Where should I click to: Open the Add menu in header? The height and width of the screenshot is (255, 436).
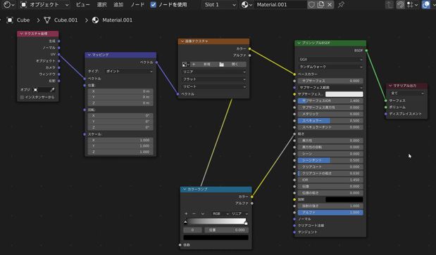coord(118,5)
